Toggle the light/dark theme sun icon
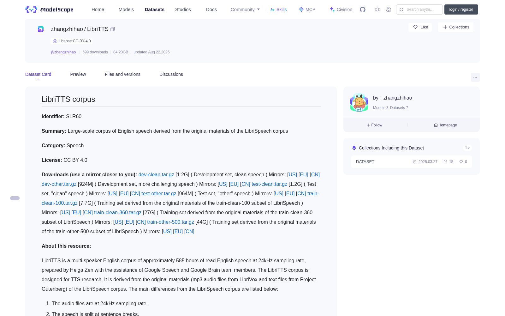 [x=377, y=9]
